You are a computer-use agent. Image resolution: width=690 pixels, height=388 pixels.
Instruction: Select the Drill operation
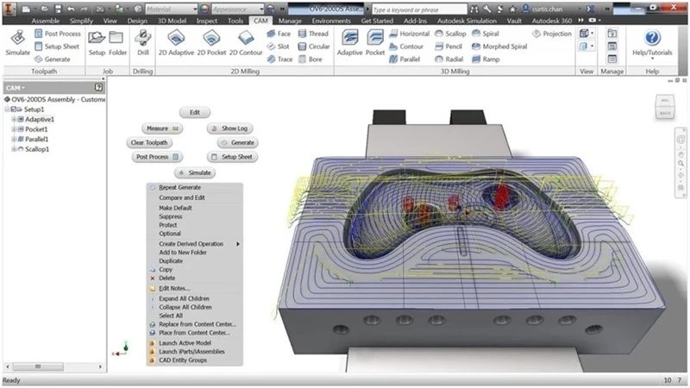143,42
